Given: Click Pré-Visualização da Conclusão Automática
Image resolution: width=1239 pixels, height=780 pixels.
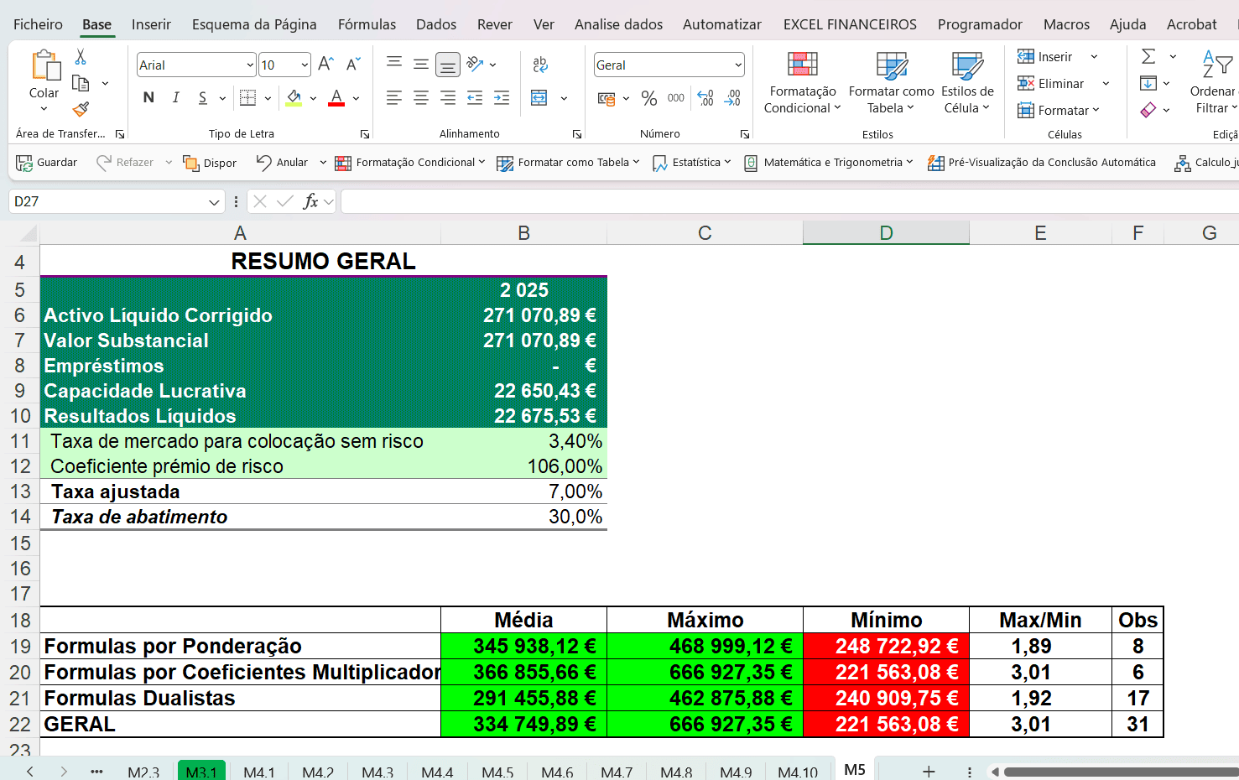Looking at the screenshot, I should click(1041, 163).
